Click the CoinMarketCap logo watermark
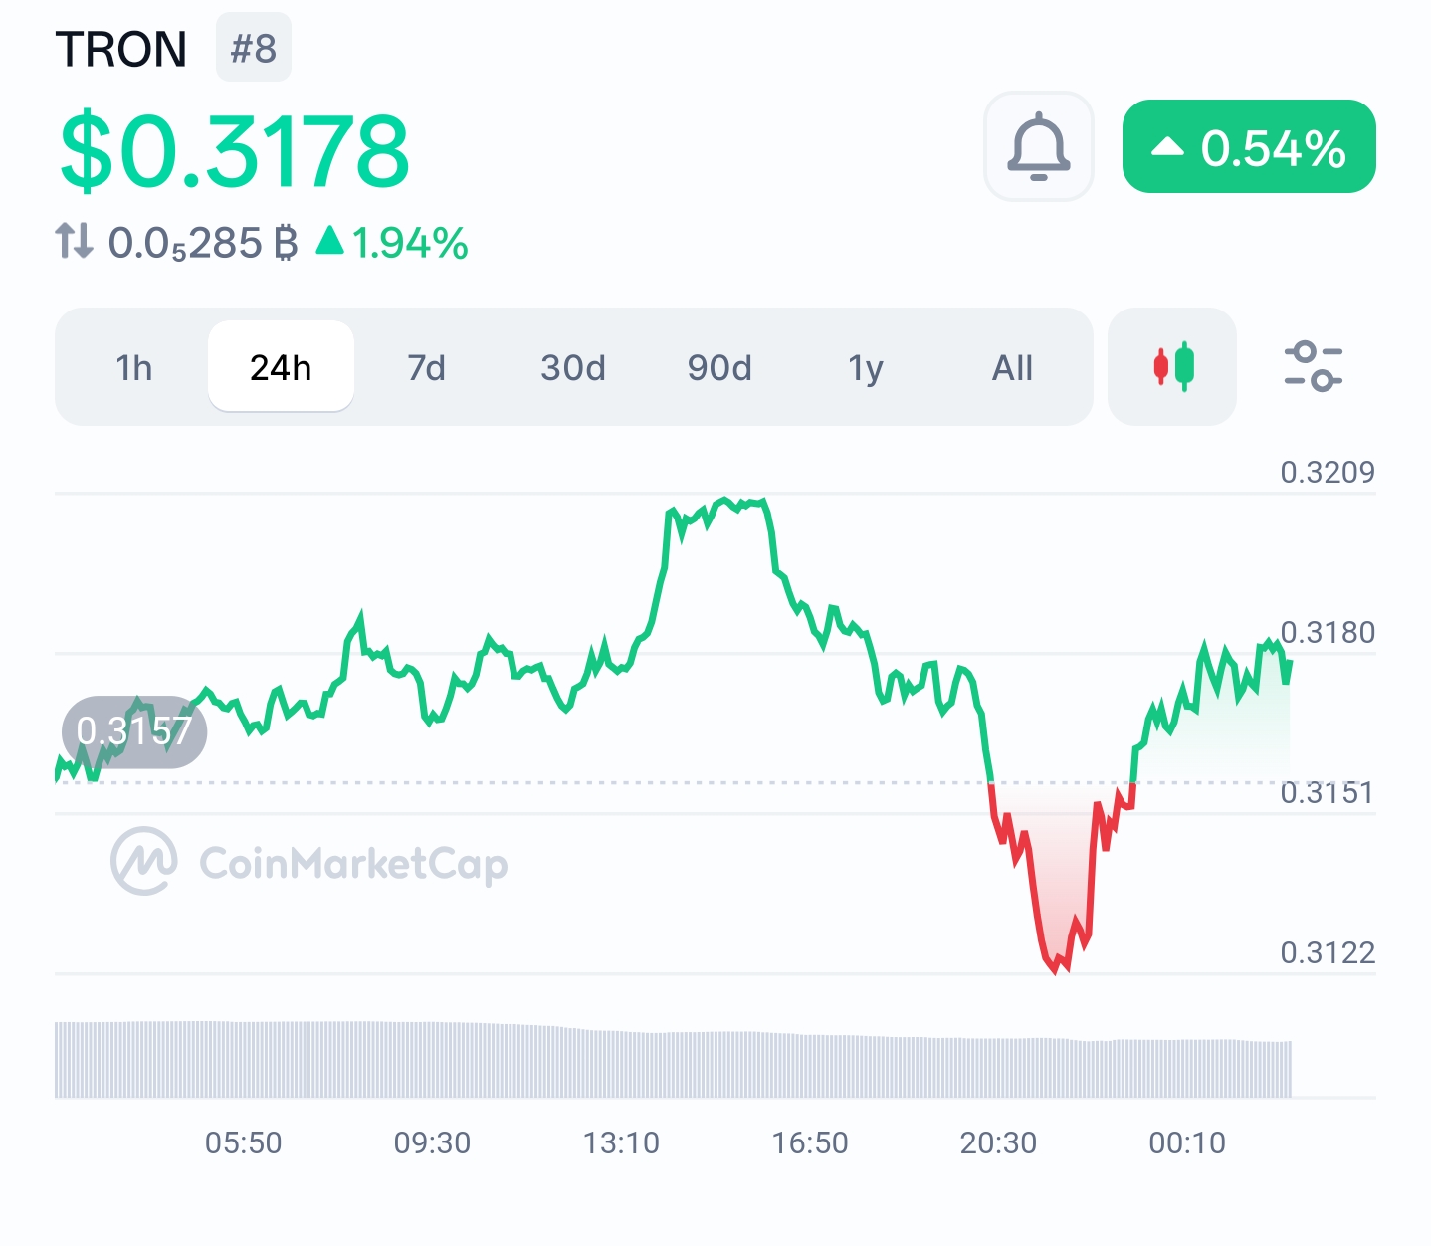This screenshot has width=1431, height=1246. tap(309, 862)
